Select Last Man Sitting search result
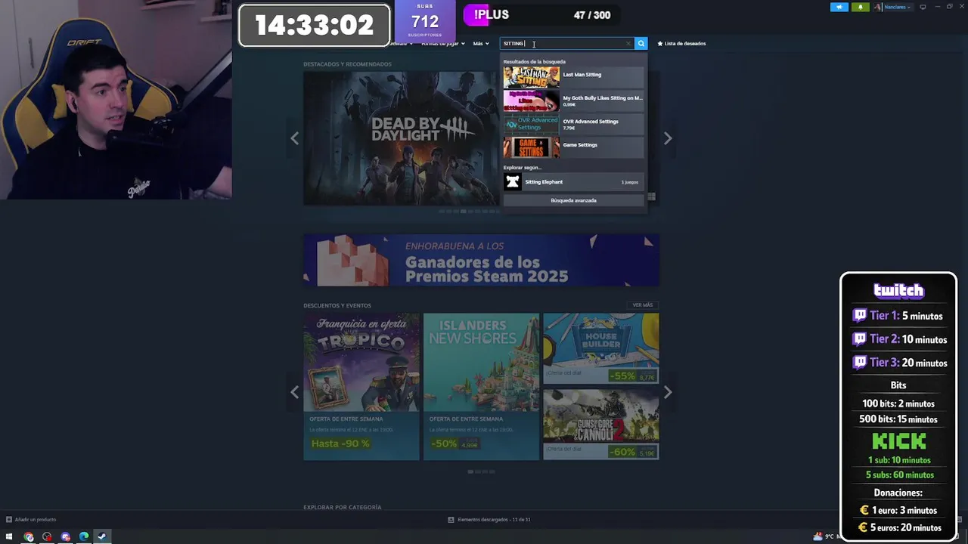The width and height of the screenshot is (968, 544). point(574,77)
